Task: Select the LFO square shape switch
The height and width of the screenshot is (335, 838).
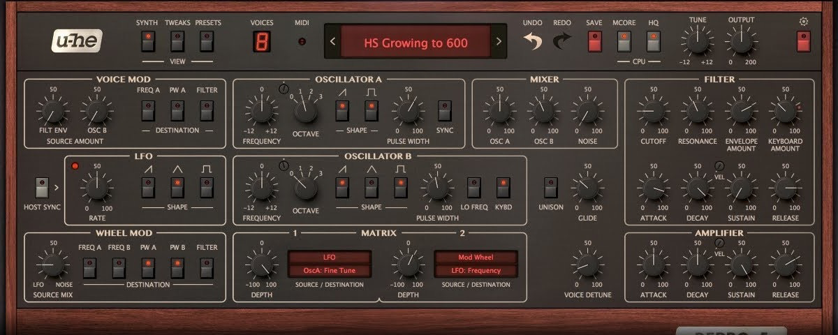Action: (207, 186)
